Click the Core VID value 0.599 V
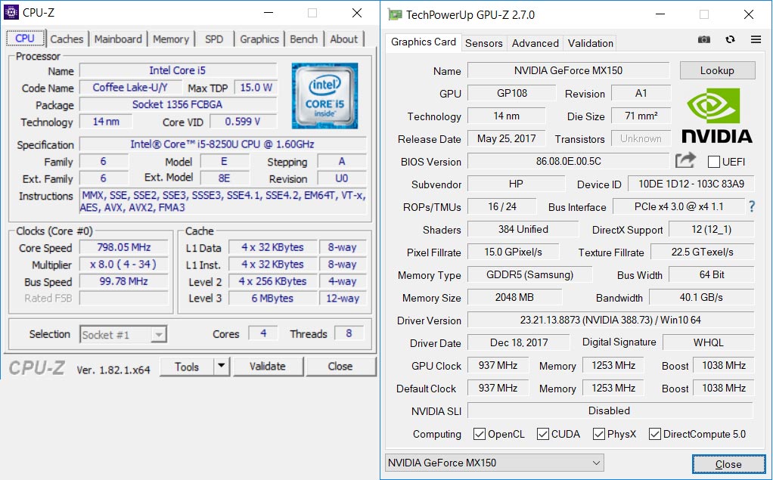 coord(244,121)
